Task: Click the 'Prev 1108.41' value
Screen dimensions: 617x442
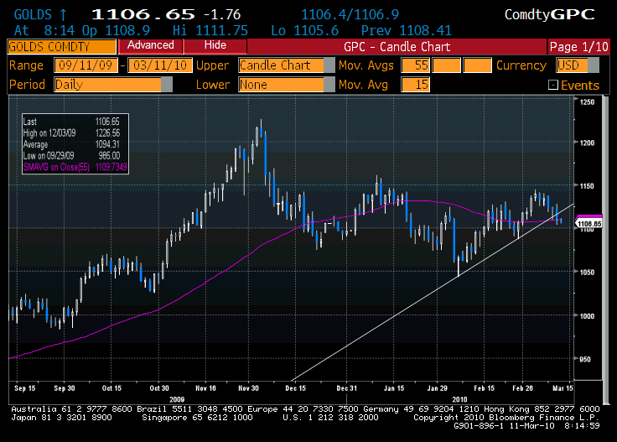Action: 406,31
